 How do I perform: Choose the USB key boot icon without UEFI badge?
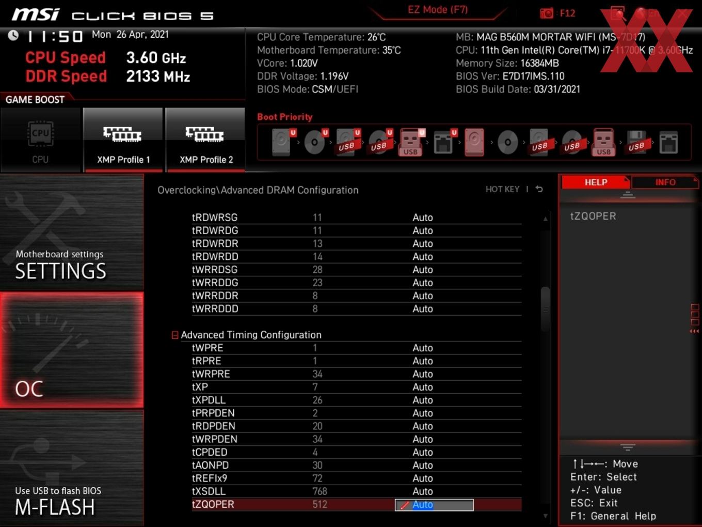604,142
